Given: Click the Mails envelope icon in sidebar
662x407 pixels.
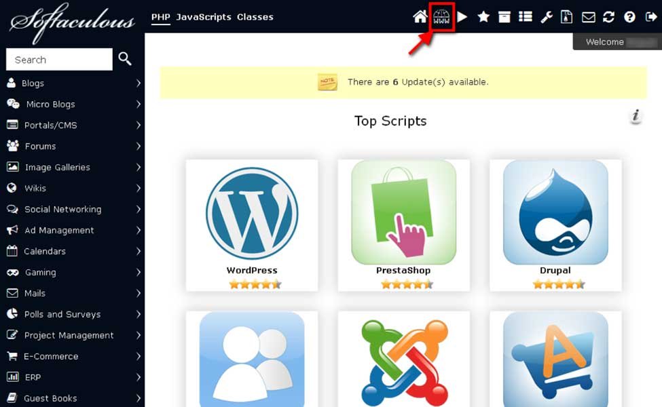Looking at the screenshot, I should (12, 293).
